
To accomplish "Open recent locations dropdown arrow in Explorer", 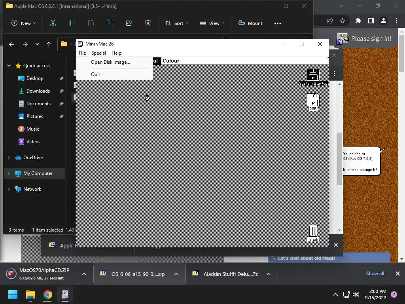I will (x=37, y=44).
